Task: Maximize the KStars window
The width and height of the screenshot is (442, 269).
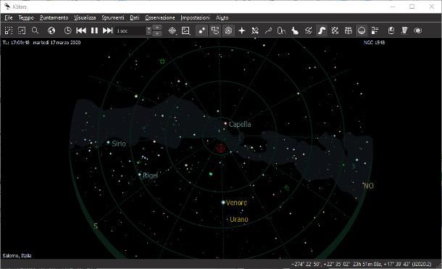Action: 412,7
